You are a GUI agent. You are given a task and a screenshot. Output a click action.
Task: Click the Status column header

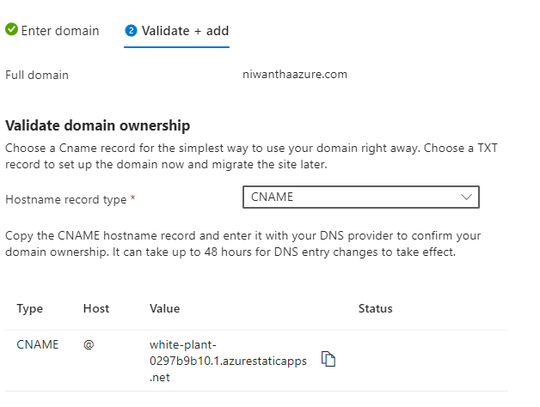(x=375, y=308)
